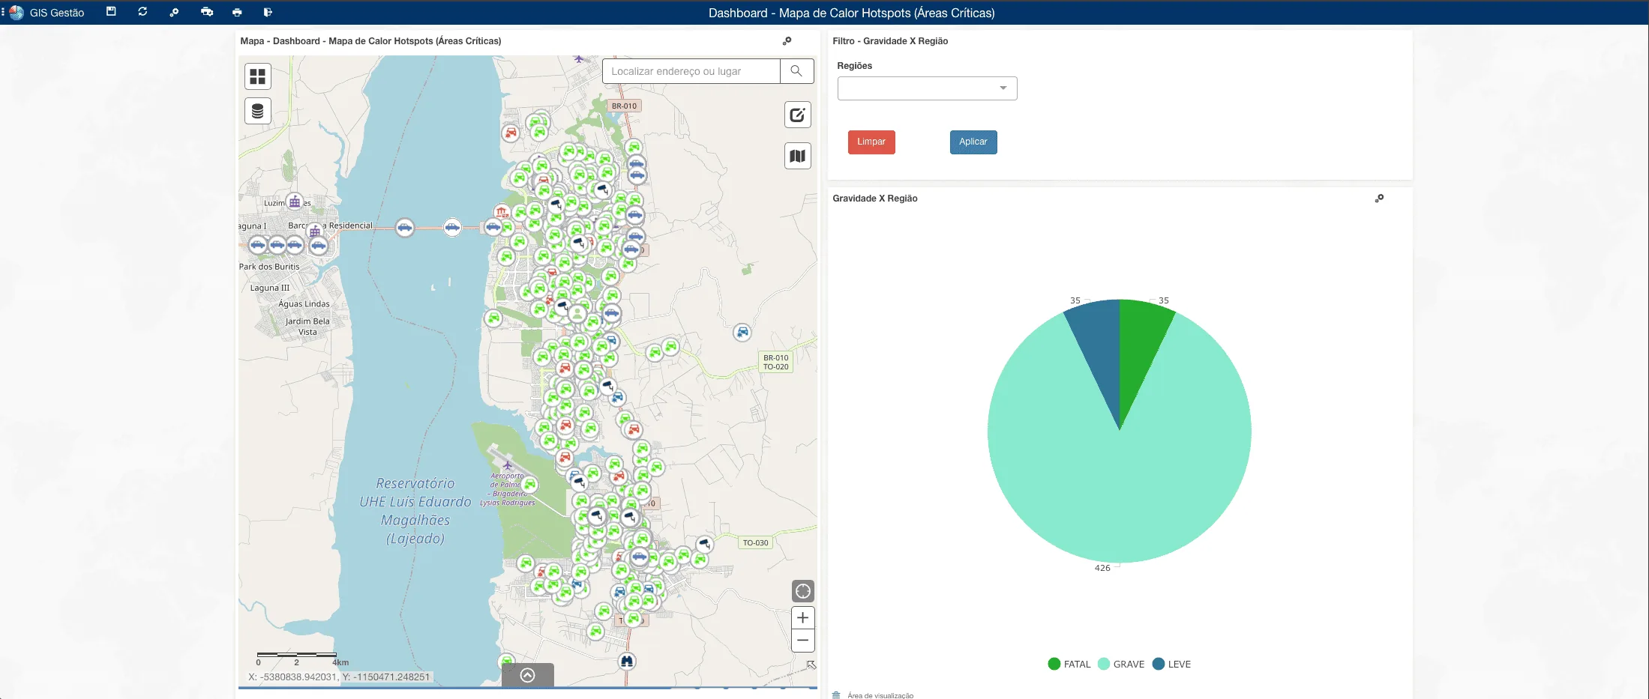Viewport: 1649px width, 699px height.
Task: Open the basemap gallery icon on the map
Action: point(257,75)
